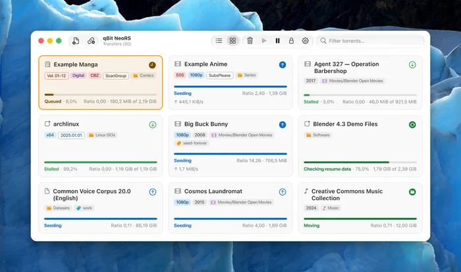The width and height of the screenshot is (461, 272).
Task: Click the E05 tag on Example Anime
Action: click(x=180, y=75)
